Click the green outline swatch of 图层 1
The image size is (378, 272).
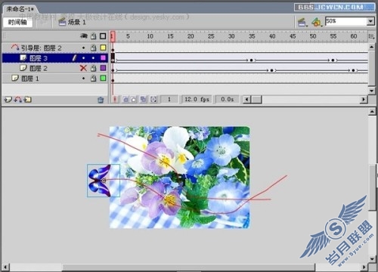coord(103,79)
